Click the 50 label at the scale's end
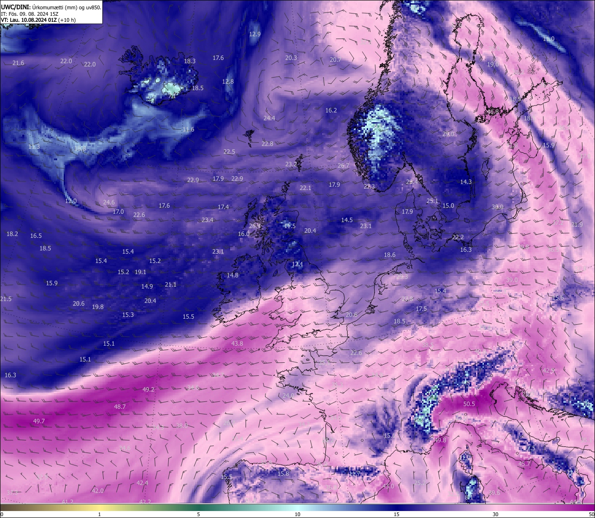Screen dimensions: 595x518 tap(591, 514)
